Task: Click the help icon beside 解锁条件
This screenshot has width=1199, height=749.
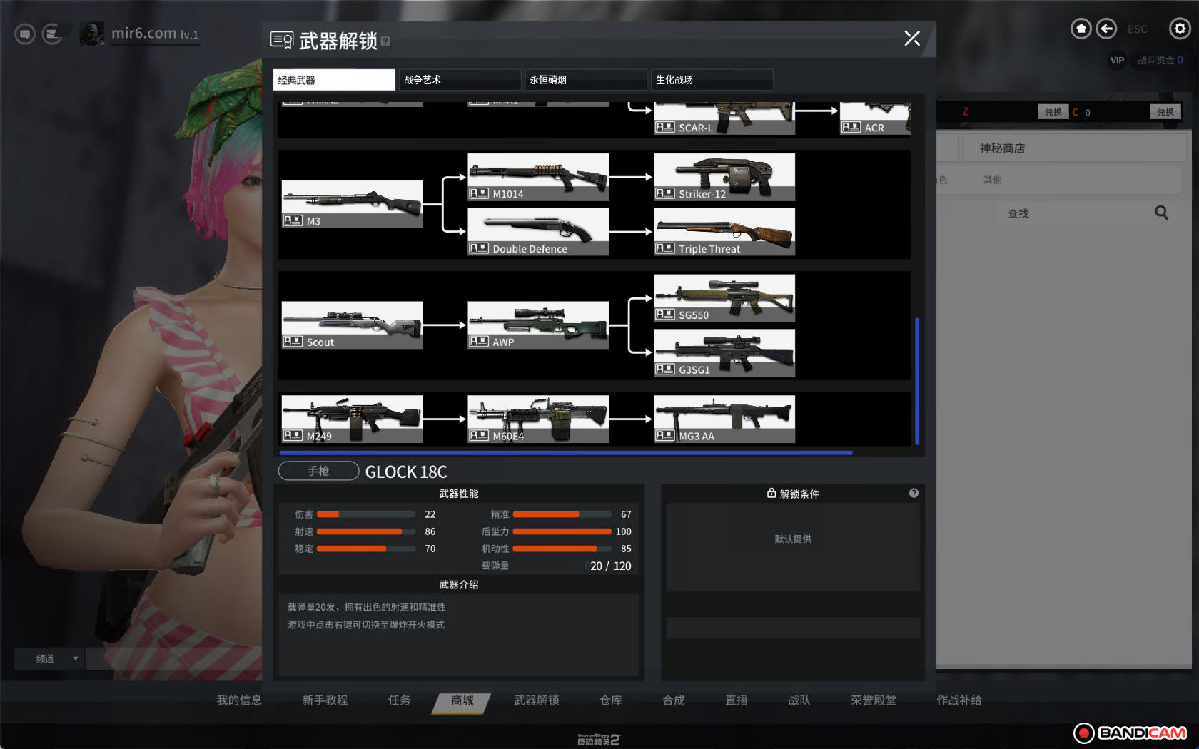Action: point(914,493)
